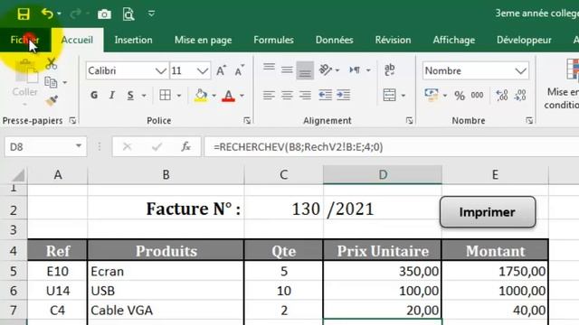This screenshot has height=325, width=579.
Task: Toggle Underline (S) formatting
Action: pos(130,96)
